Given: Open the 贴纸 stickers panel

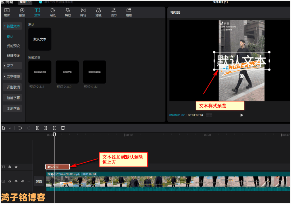Looking at the screenshot, I should tap(53, 12).
